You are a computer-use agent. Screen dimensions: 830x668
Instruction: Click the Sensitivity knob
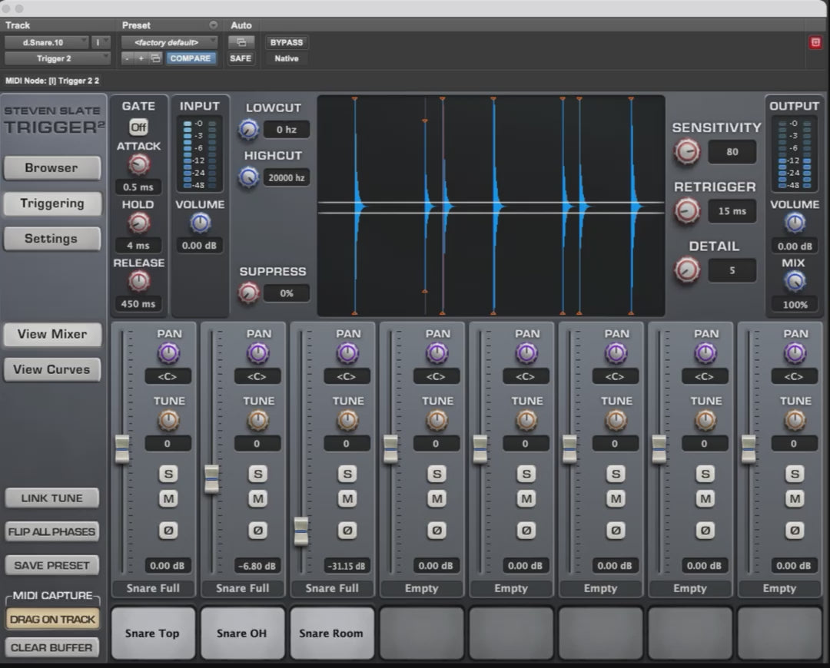pos(686,152)
